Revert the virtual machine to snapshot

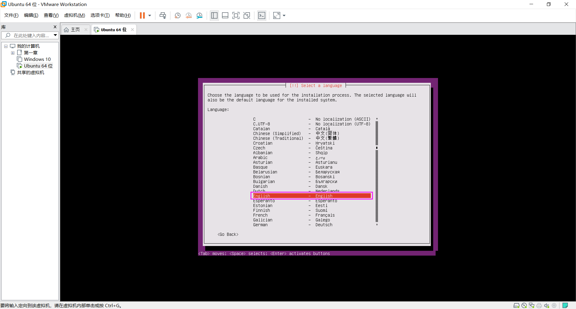[x=188, y=15]
